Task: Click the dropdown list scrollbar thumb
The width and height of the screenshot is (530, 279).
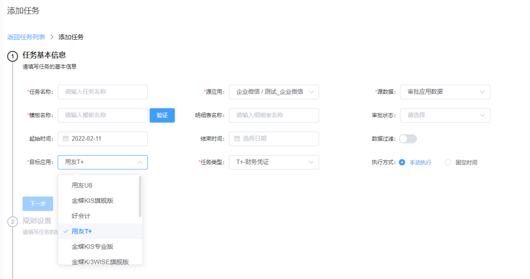Action: tap(140, 197)
